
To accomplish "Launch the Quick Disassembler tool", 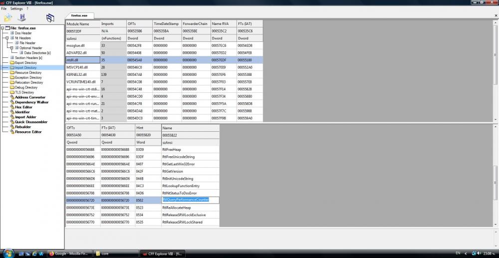I will click(31, 122).
